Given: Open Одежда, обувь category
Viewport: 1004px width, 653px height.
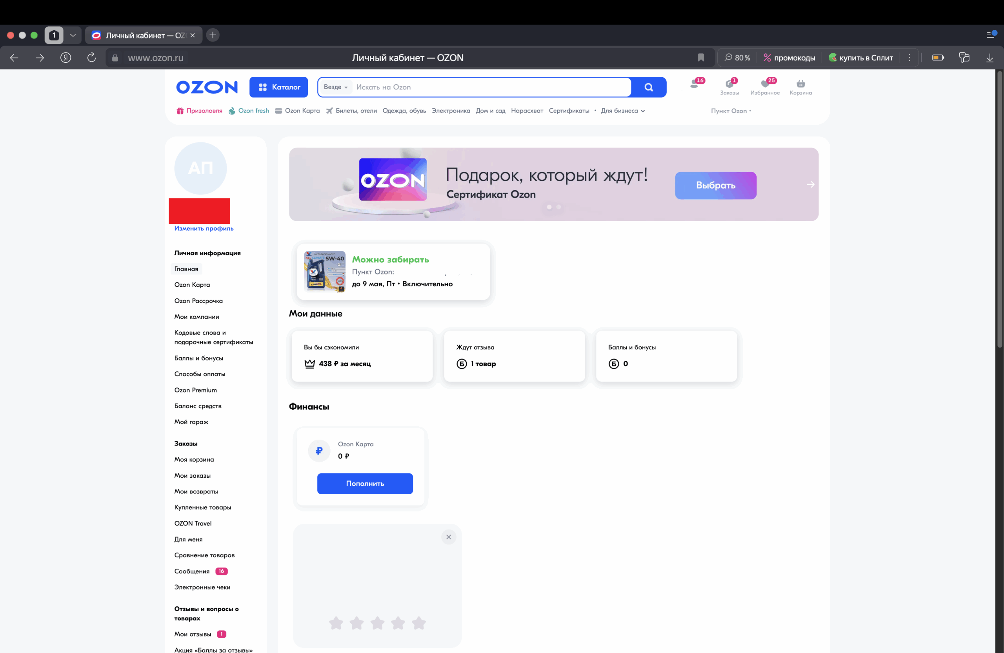Looking at the screenshot, I should [404, 111].
